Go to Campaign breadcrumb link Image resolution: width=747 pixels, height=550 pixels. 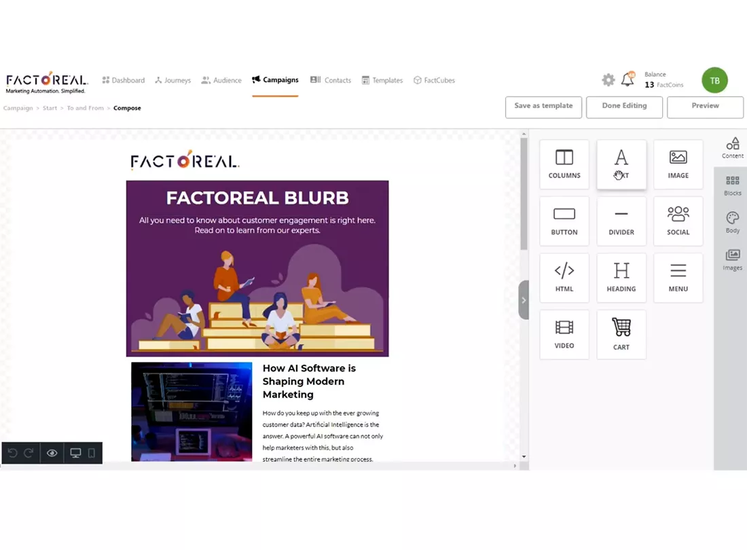click(x=18, y=108)
